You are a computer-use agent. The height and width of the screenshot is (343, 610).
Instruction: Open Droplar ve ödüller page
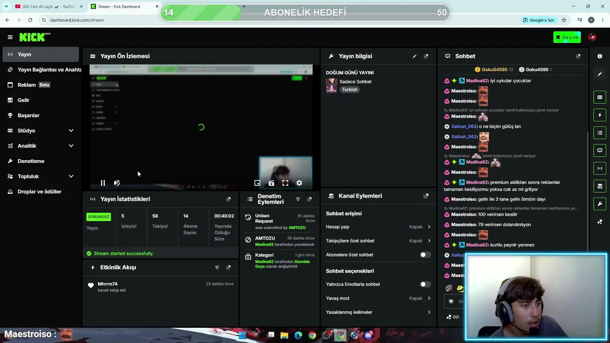41,192
